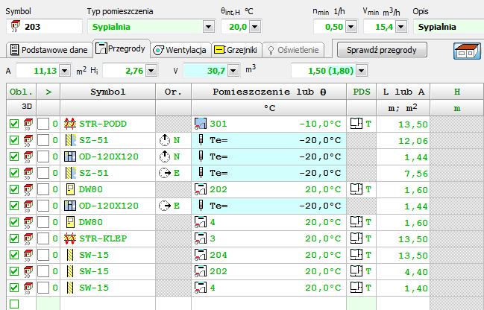
Task: Click the east OD-120X120 window icon
Action: click(70, 206)
